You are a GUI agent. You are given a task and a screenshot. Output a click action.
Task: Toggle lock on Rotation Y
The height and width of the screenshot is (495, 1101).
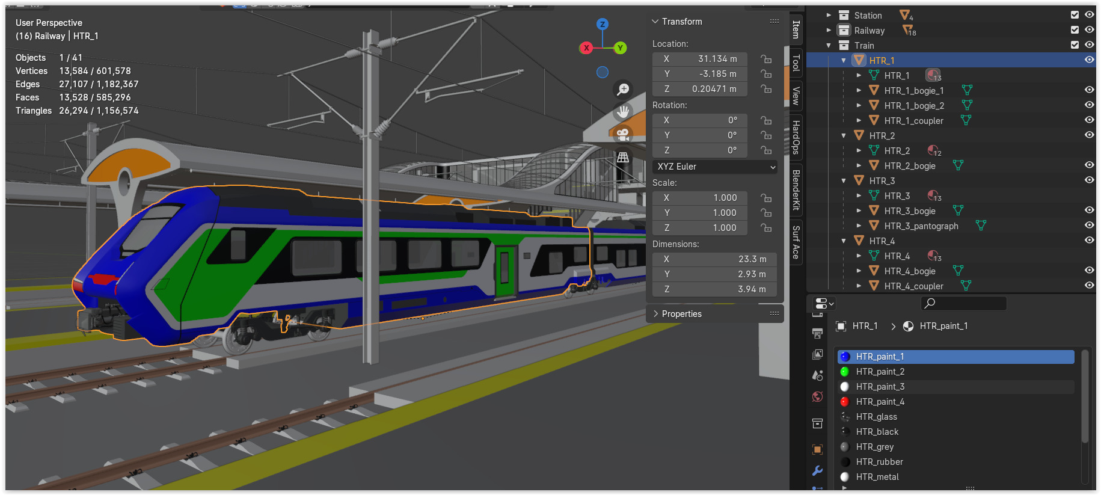[x=766, y=135]
